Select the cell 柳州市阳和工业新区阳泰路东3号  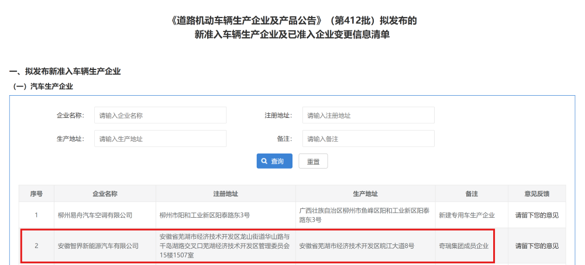coord(226,215)
